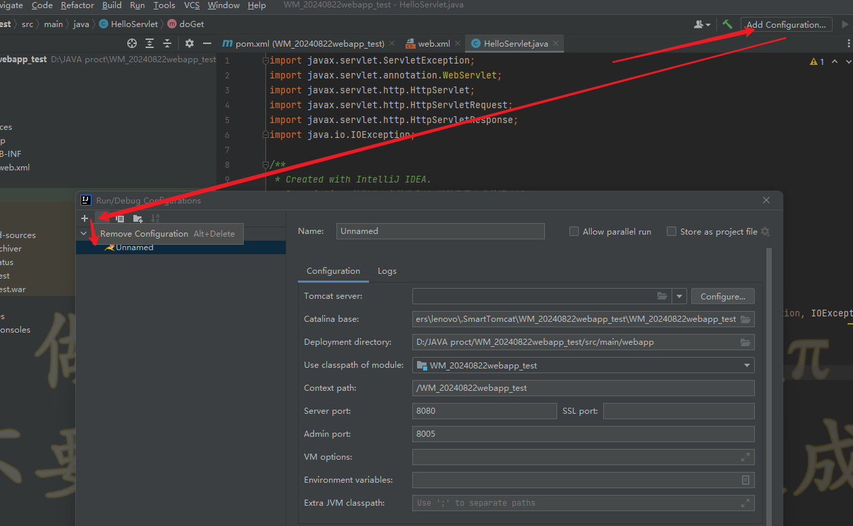Expand Extra JVM classpath field

(x=745, y=503)
